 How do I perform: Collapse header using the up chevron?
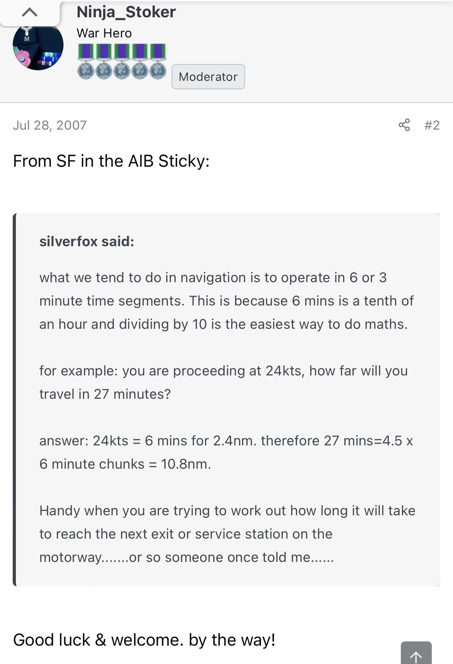click(x=30, y=13)
